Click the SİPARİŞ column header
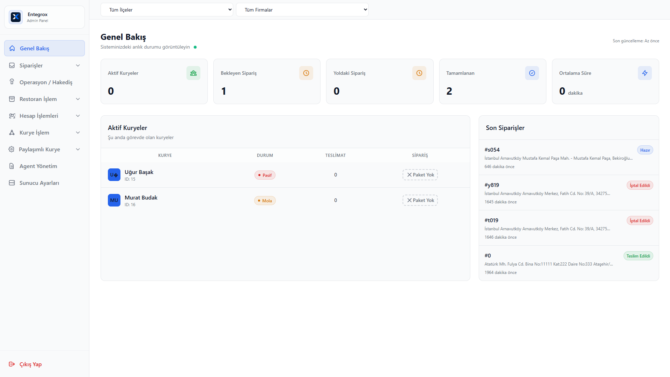Image resolution: width=670 pixels, height=377 pixels. coord(420,155)
